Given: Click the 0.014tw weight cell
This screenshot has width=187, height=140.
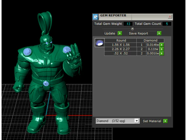Looking at the screenshot, I should point(153,45).
